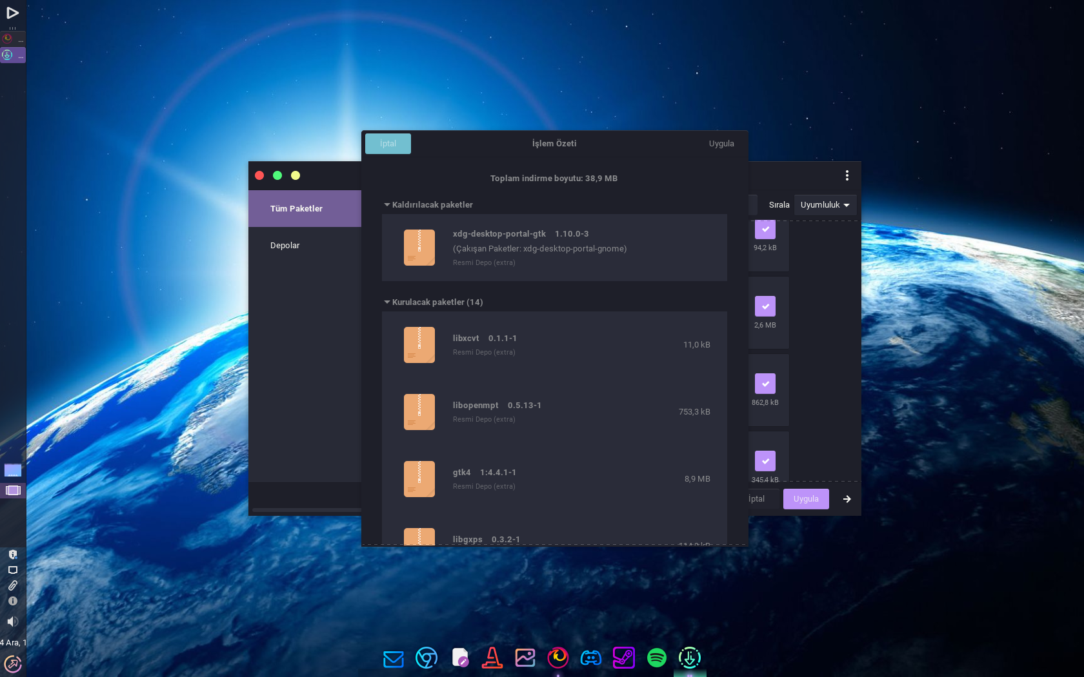Click the purple Uygula button
1084x677 pixels.
[806, 499]
